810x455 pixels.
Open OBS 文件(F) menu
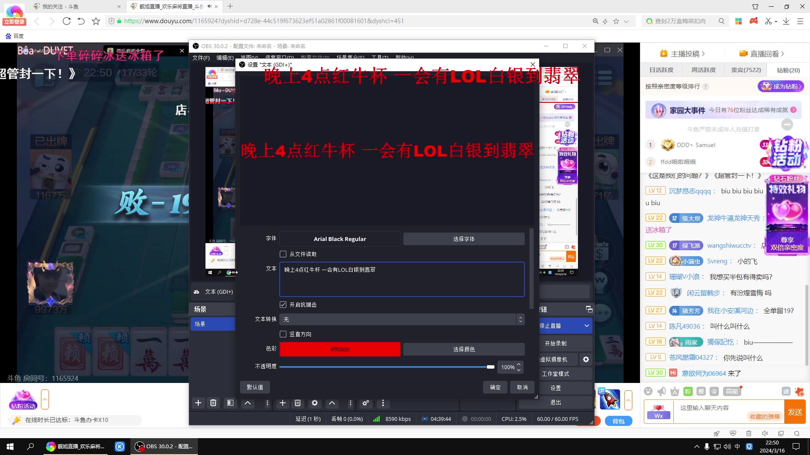(201, 58)
